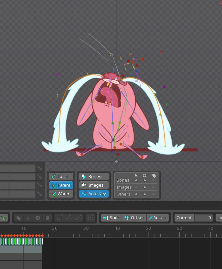Viewport: 222px width, 269px height.
Task: Toggle Others name labels dot
Action: click(153, 194)
